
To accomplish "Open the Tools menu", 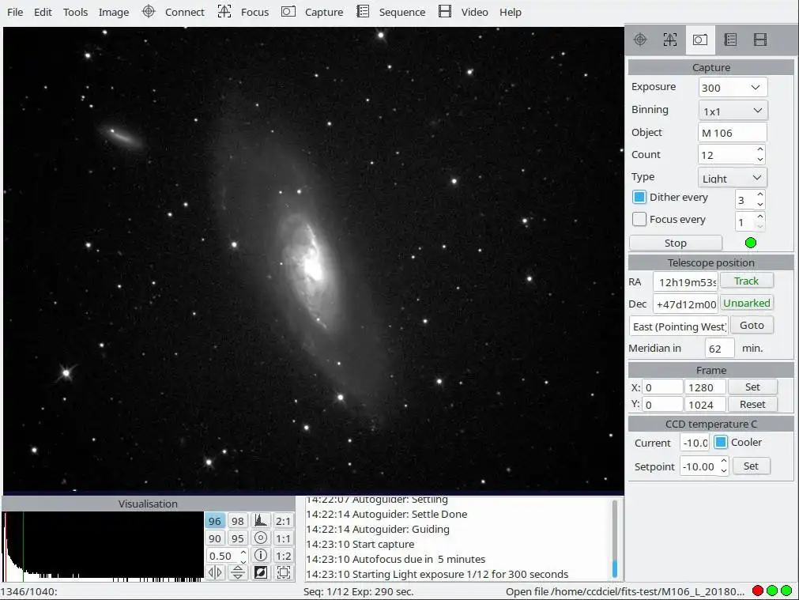I will pyautogui.click(x=75, y=12).
